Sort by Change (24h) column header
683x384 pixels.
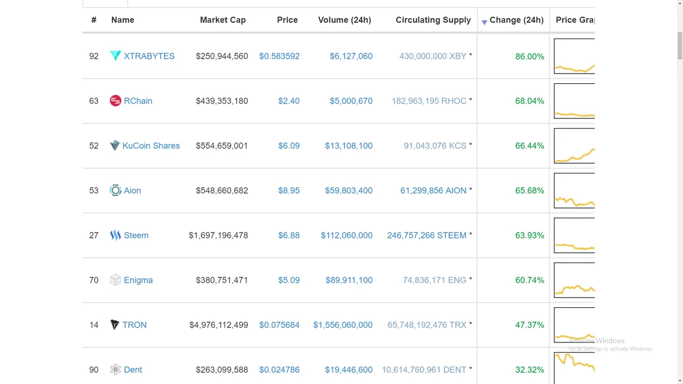[x=517, y=20]
